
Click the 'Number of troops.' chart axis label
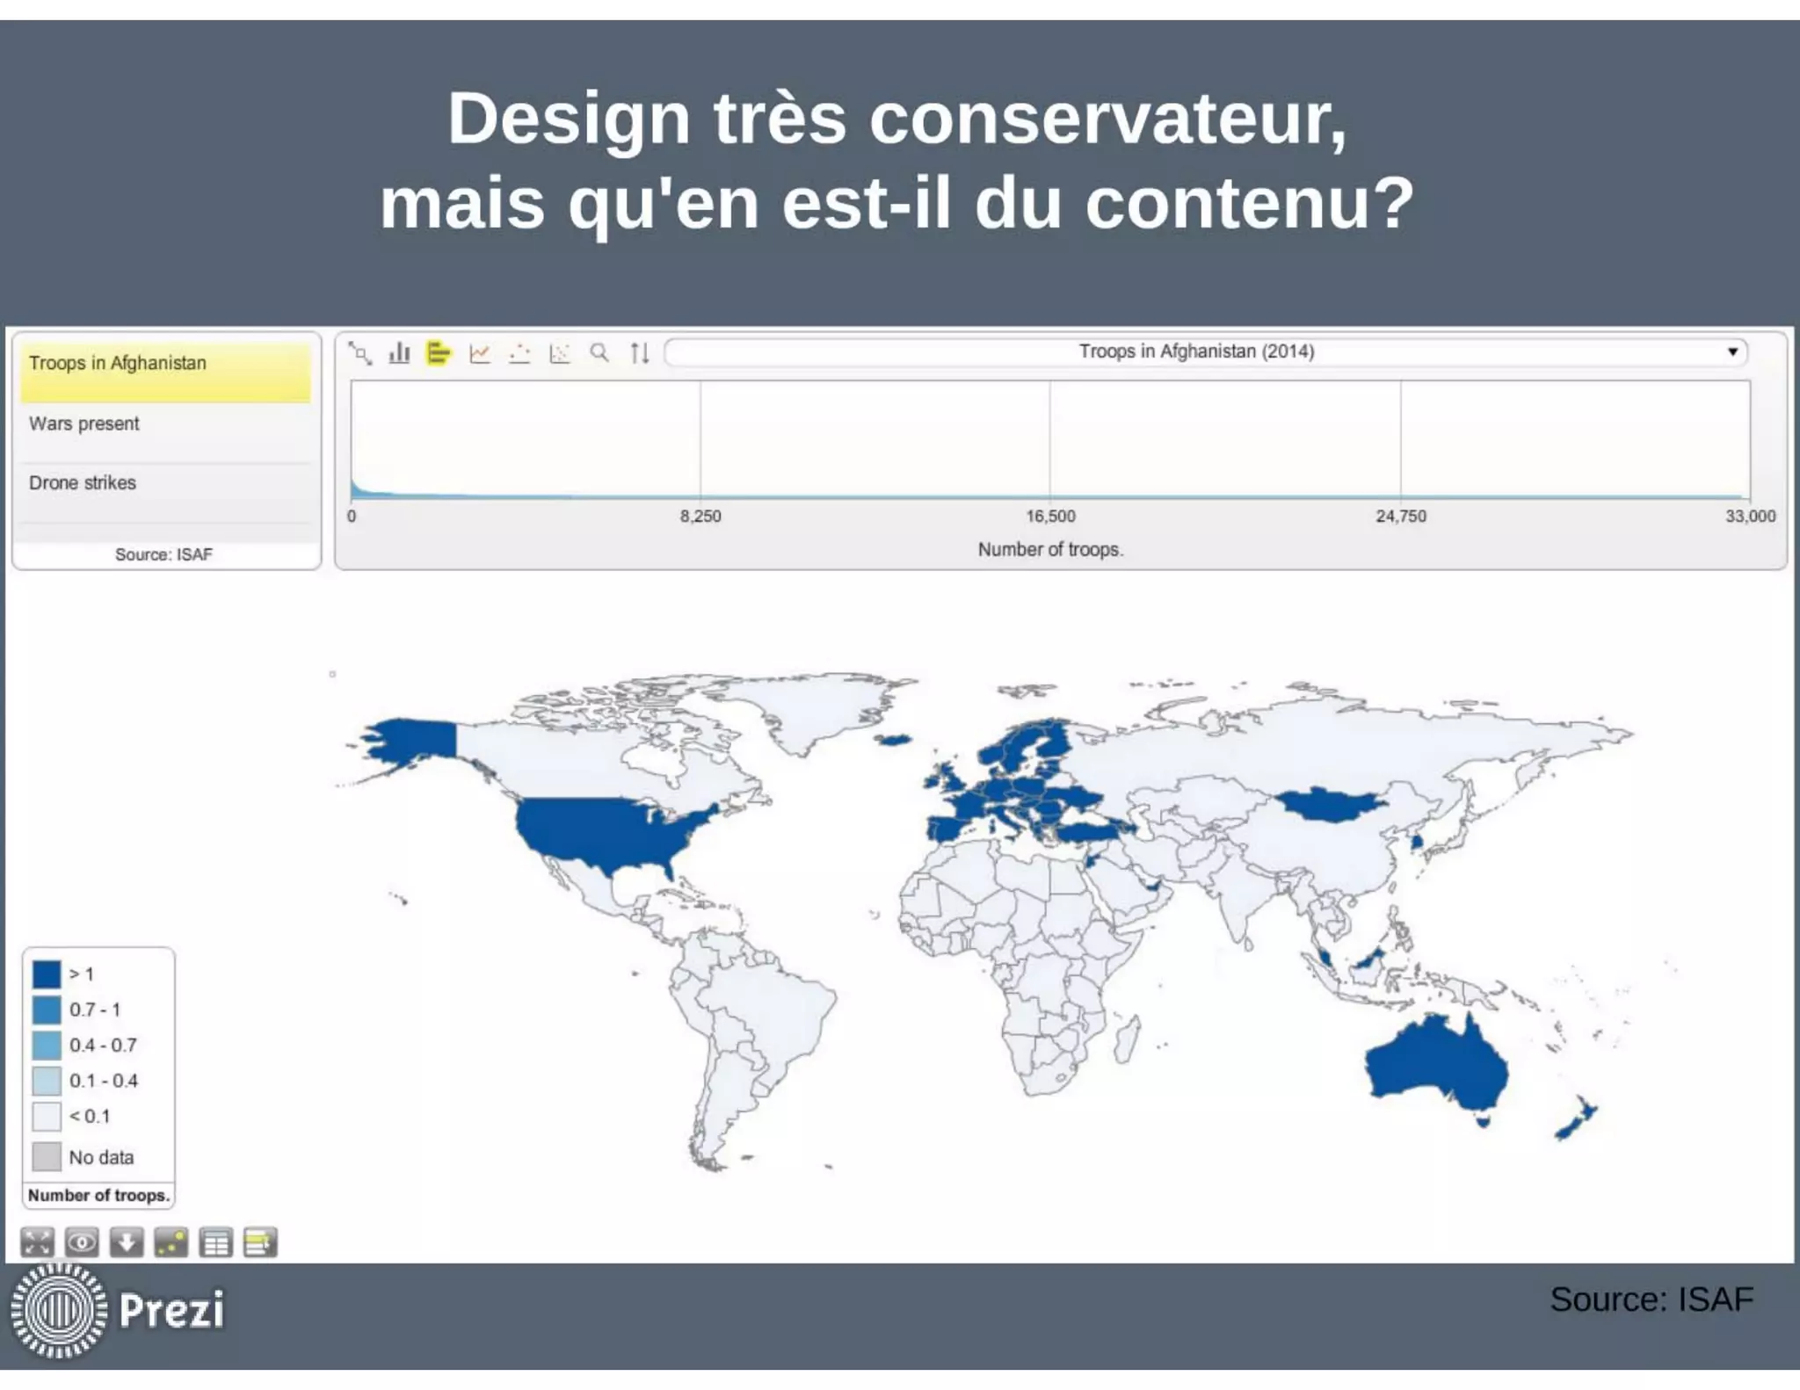pos(1050,549)
